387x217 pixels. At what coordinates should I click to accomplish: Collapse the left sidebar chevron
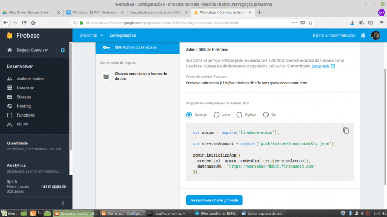[x=63, y=203]
